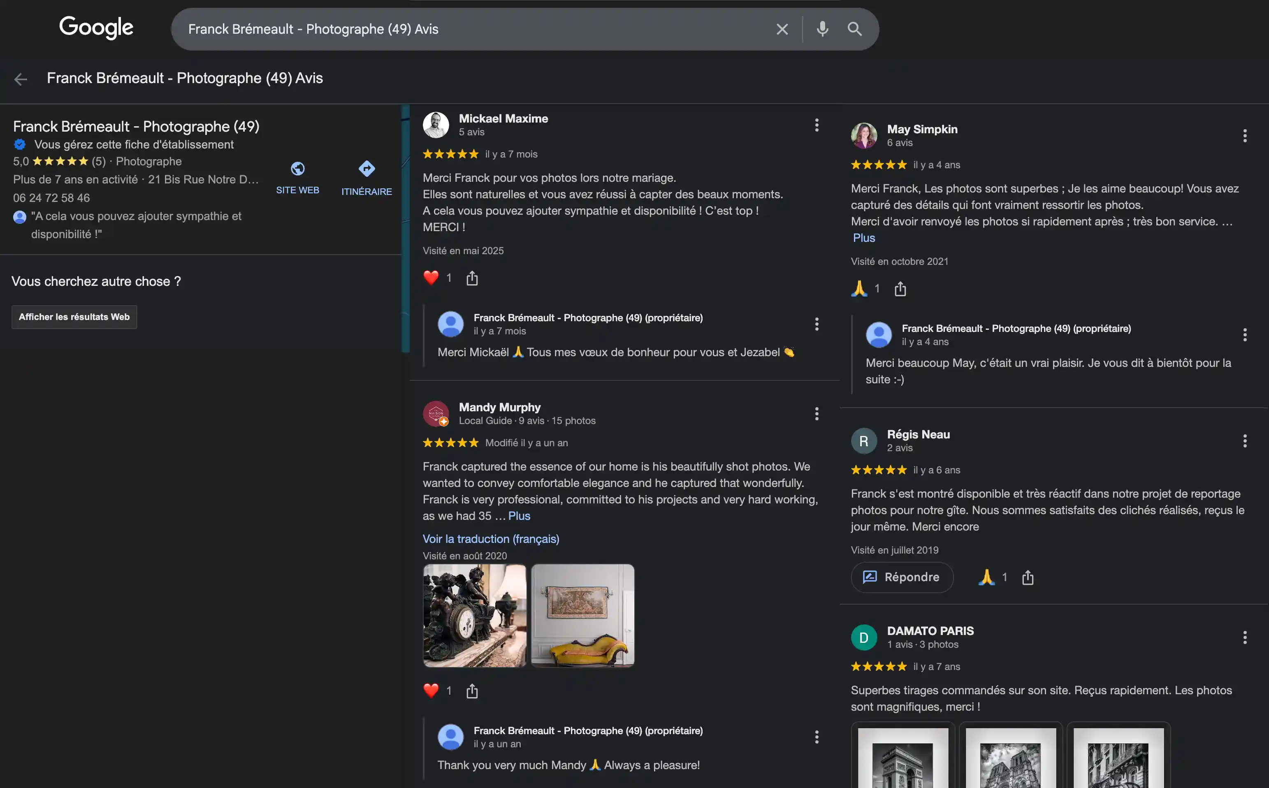Viewport: 1269px width, 788px height.
Task: Open May Simpkin reviewer name link
Action: 922,129
